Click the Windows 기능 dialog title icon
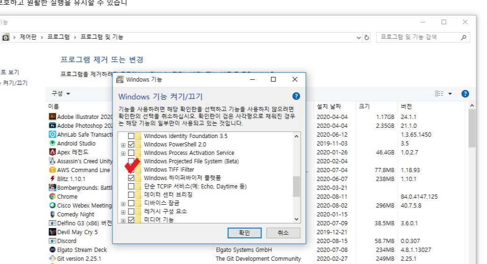 120,80
